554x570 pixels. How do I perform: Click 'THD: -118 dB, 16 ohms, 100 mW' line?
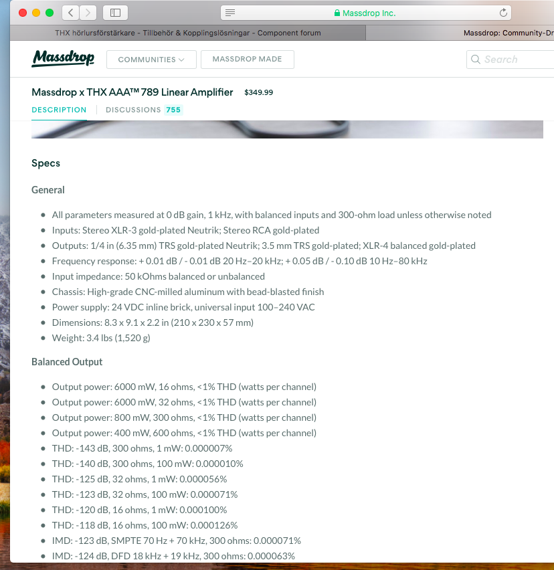click(x=145, y=525)
